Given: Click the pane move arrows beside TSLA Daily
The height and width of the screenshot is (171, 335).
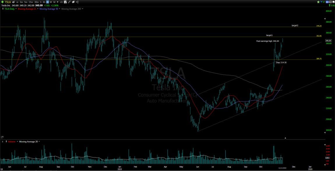Looking at the screenshot, I should pyautogui.click(x=3, y=9).
